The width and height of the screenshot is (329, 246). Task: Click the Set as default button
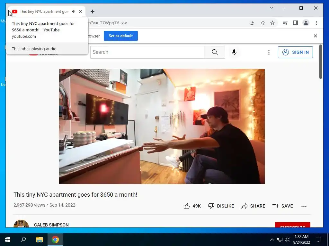[x=121, y=36]
